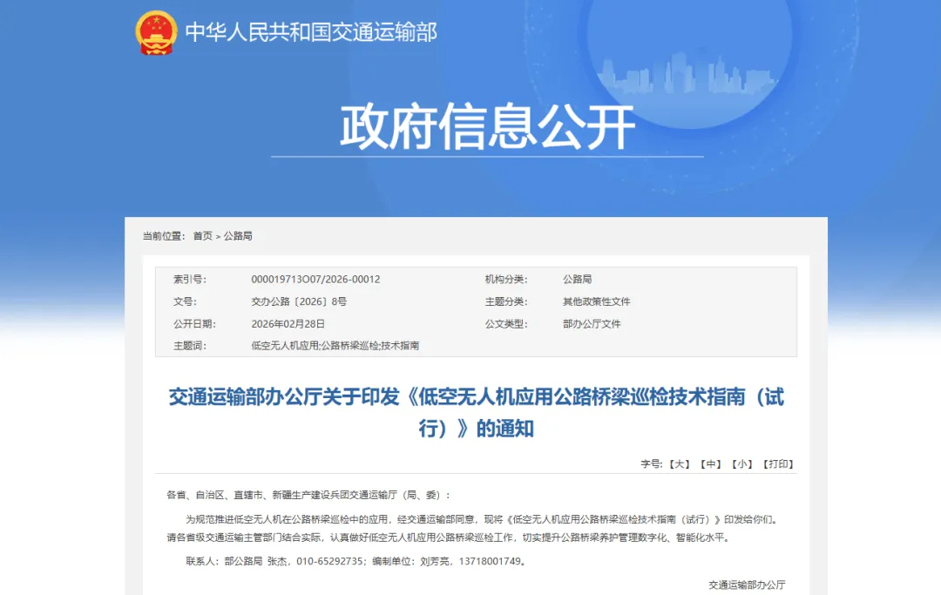Click 【中】 for medium font size
The width and height of the screenshot is (941, 595).
(x=711, y=464)
